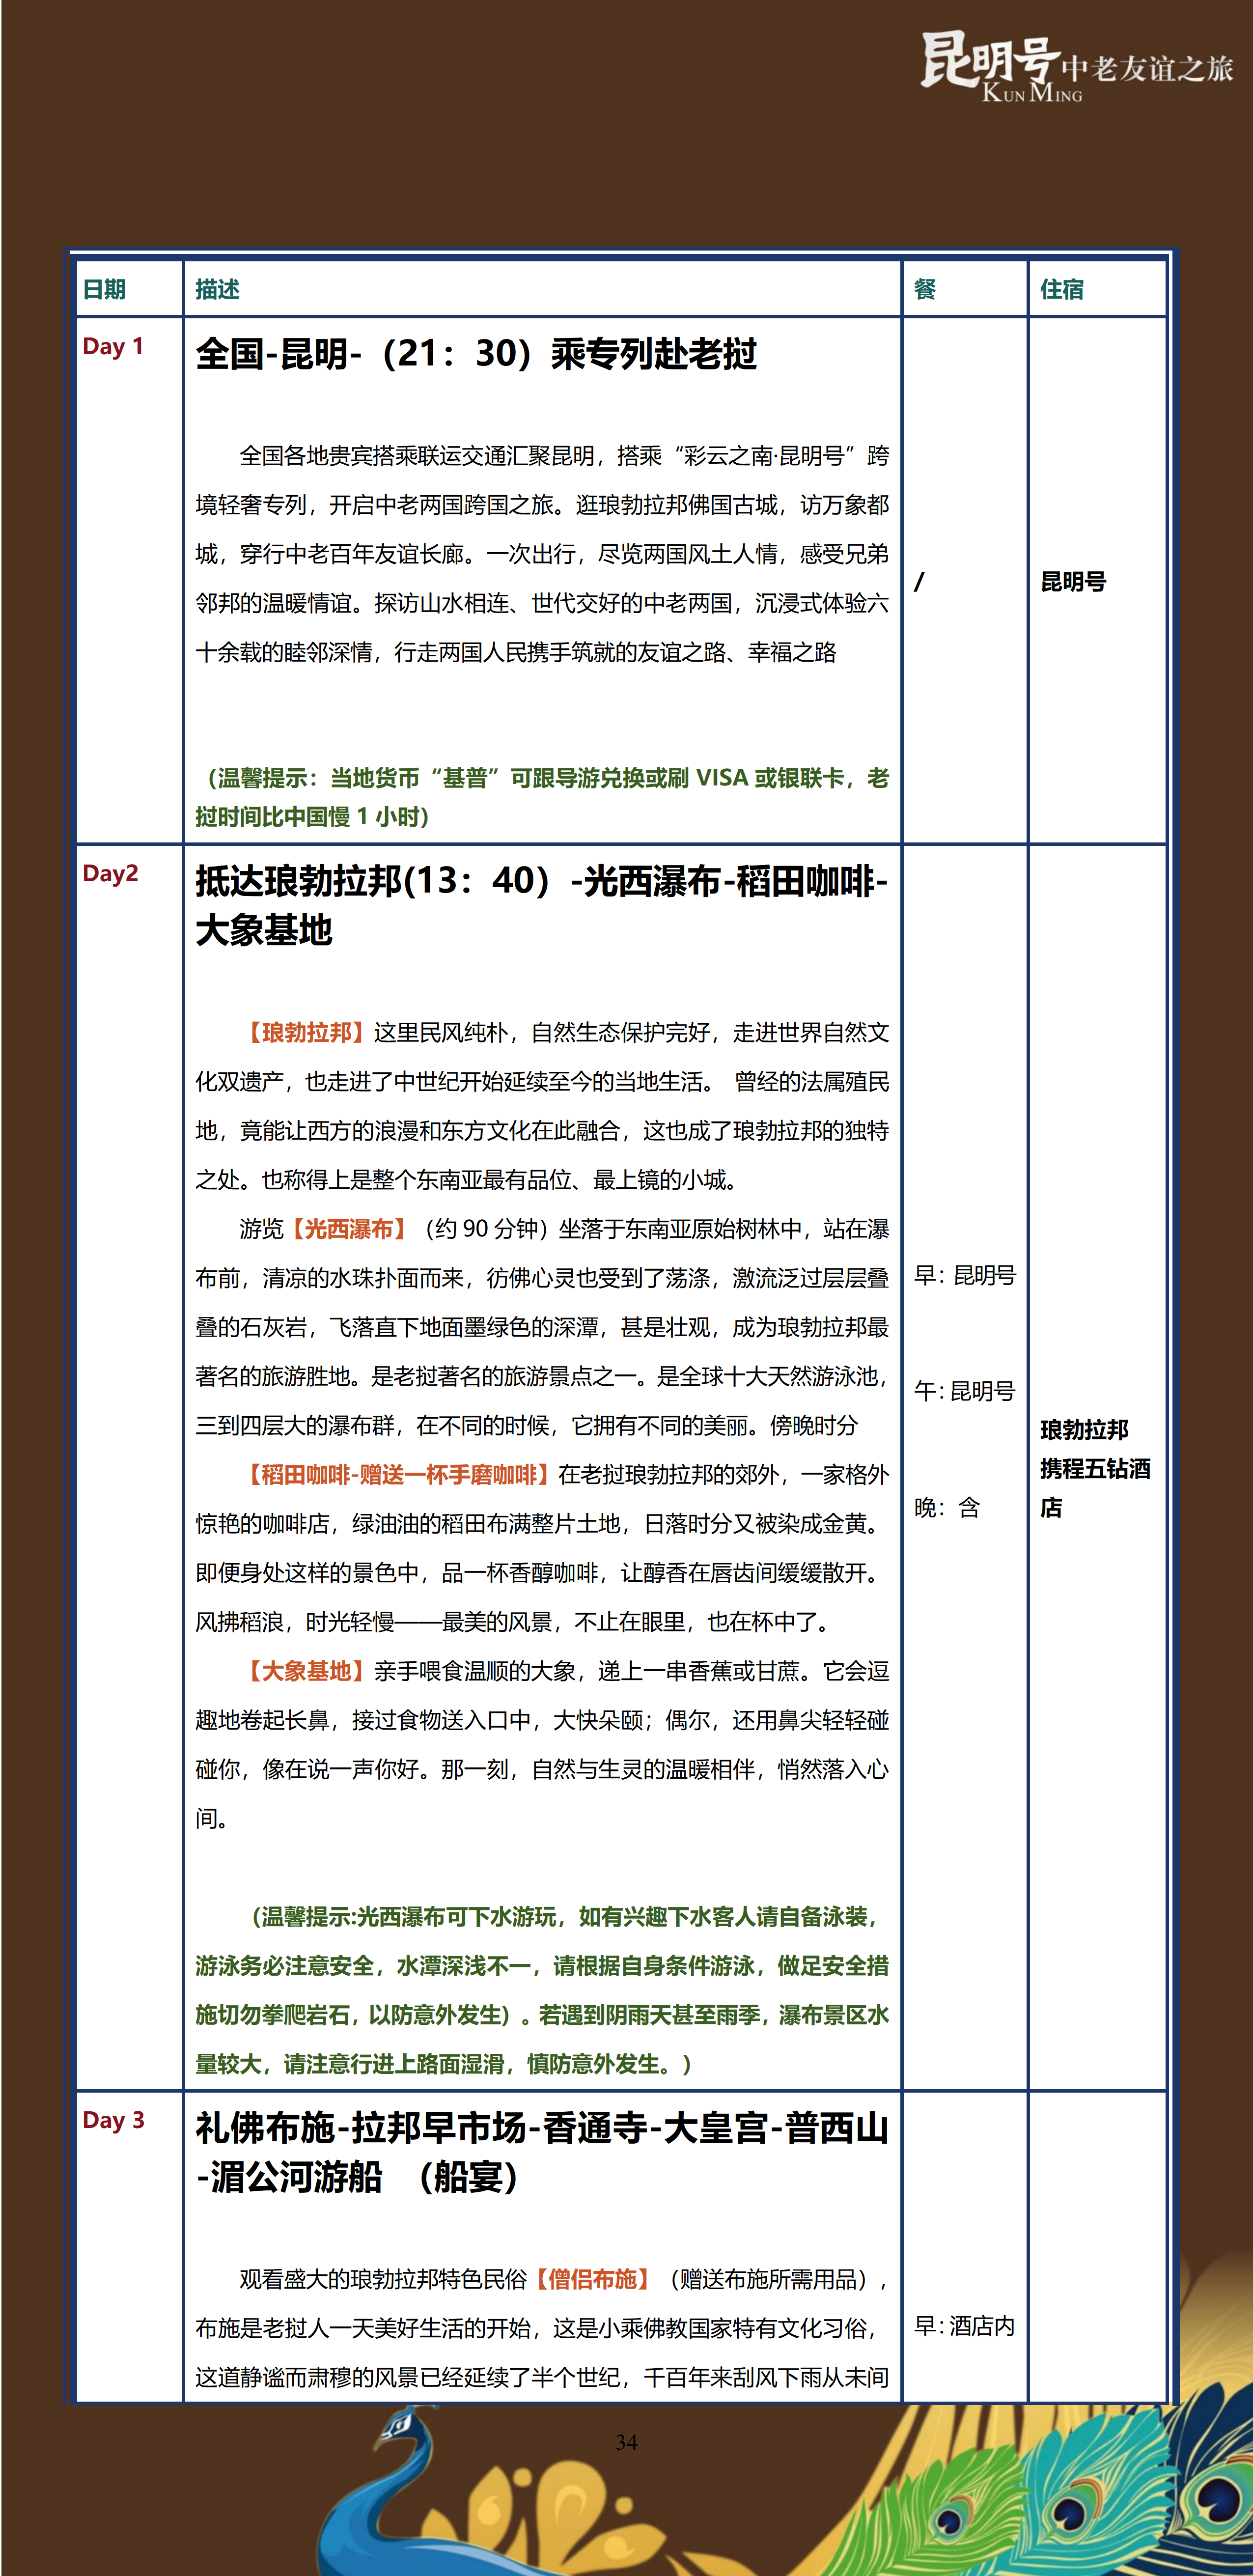Click the orange 【大象基地】 label
Screen dimensions: 1253x2576
pyautogui.click(x=306, y=1670)
